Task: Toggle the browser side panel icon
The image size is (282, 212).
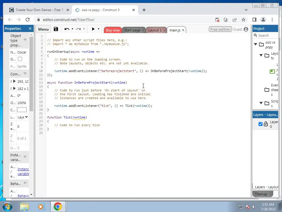Action: [x=254, y=20]
